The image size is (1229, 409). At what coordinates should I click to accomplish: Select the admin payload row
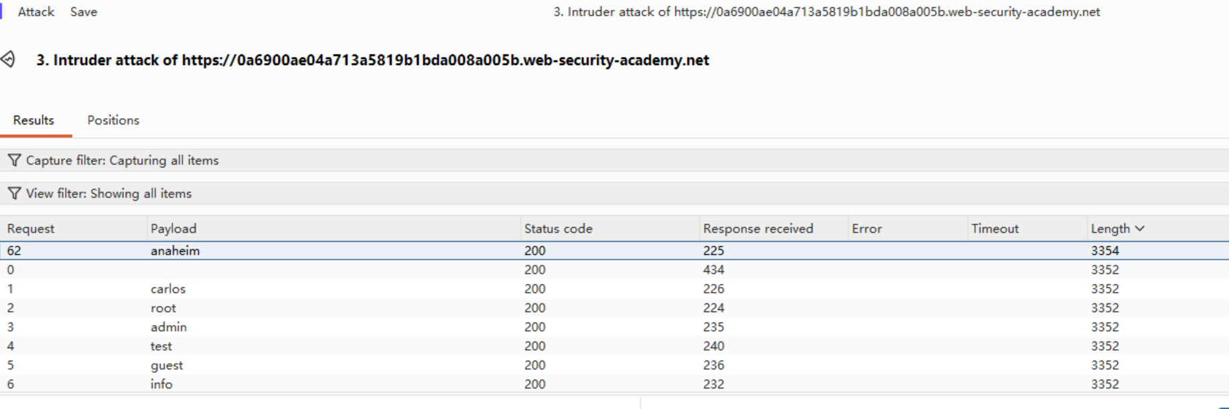(x=614, y=327)
